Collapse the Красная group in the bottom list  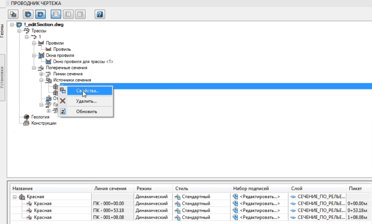tap(15, 197)
